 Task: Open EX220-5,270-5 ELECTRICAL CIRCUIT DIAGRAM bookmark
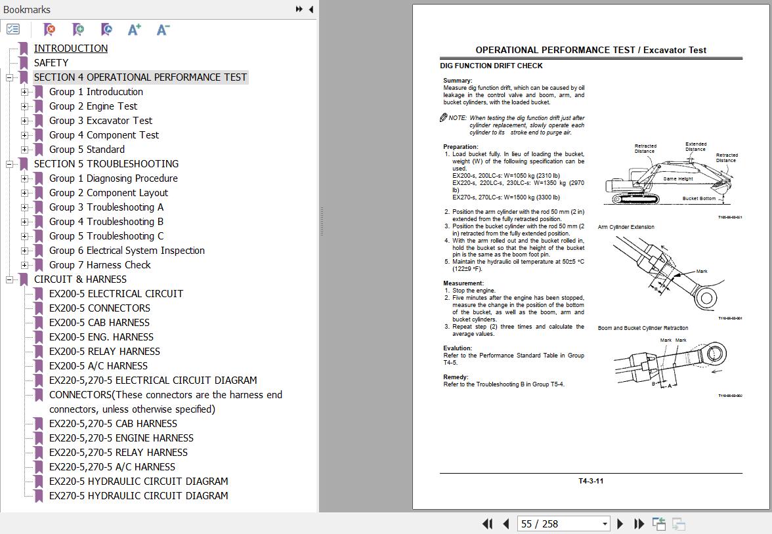[x=153, y=380]
